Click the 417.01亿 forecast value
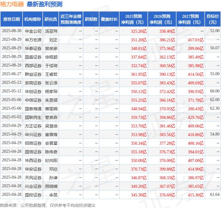221x208 pixels. (x=195, y=40)
